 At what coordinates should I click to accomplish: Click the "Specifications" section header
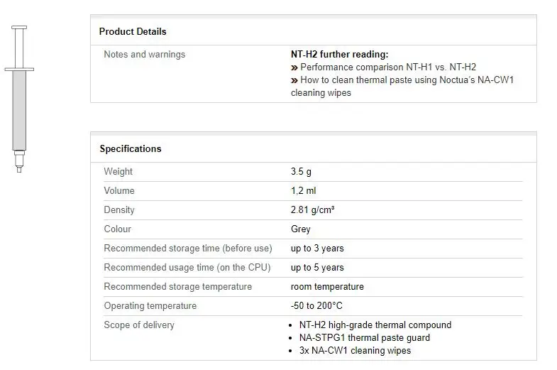(131, 148)
